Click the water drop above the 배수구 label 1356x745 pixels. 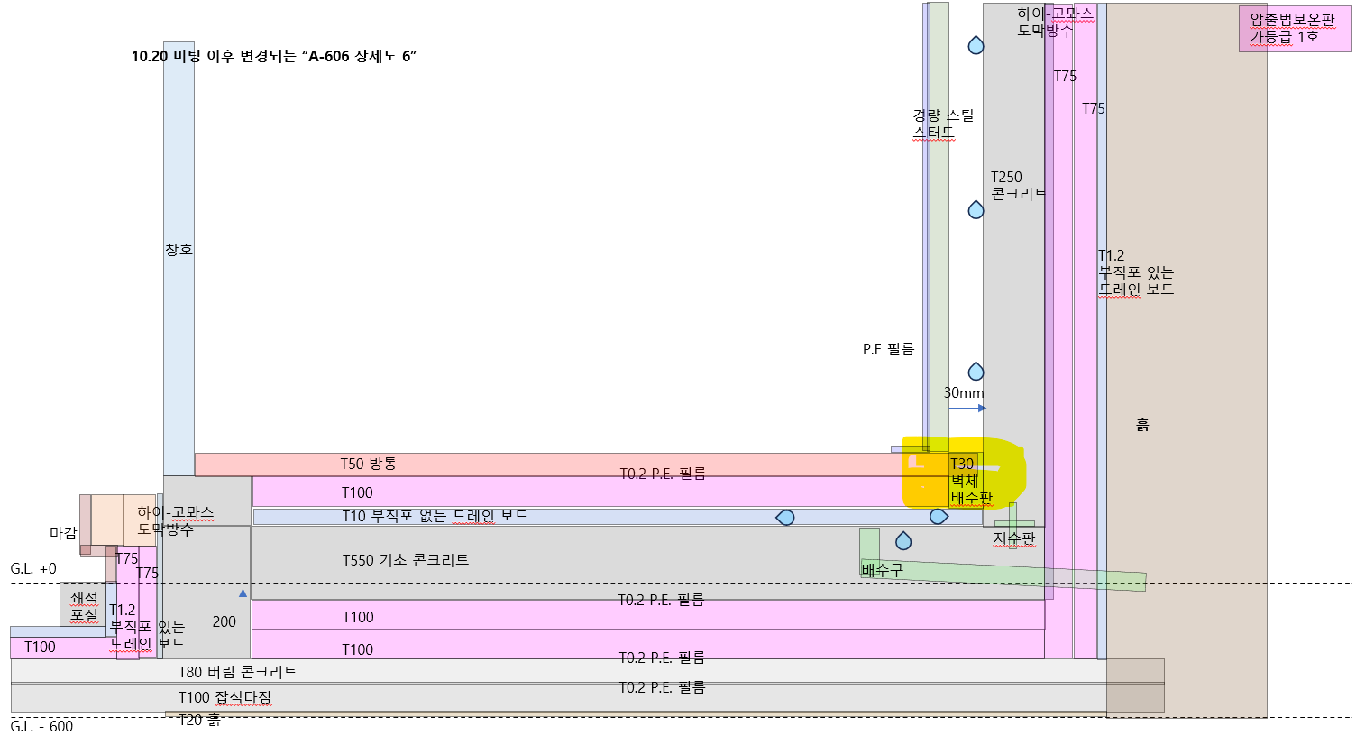(903, 541)
